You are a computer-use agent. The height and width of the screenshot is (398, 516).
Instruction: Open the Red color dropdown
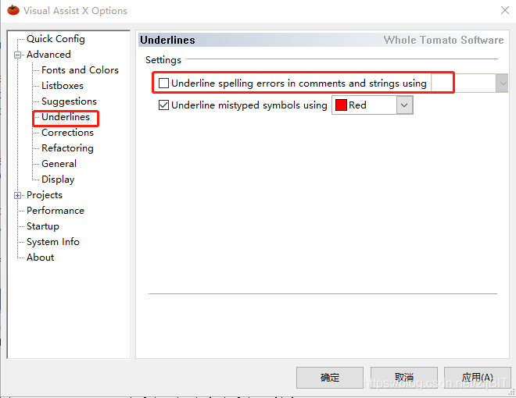(x=404, y=105)
